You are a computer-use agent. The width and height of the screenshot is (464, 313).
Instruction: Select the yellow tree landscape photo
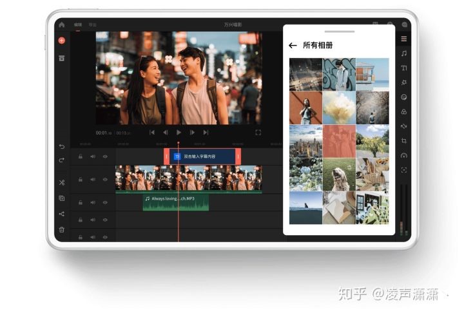372,141
